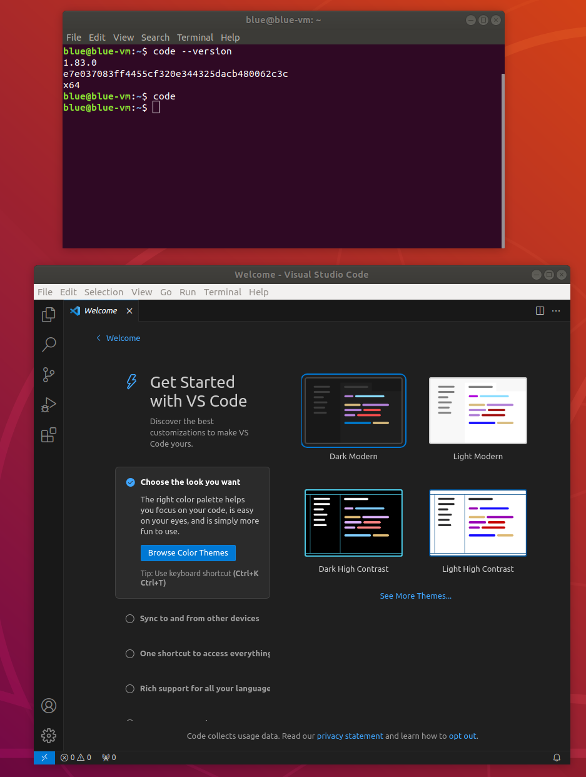Image resolution: width=586 pixels, height=777 pixels.
Task: Click the VS Code logo on Welcome tab
Action: coord(75,311)
